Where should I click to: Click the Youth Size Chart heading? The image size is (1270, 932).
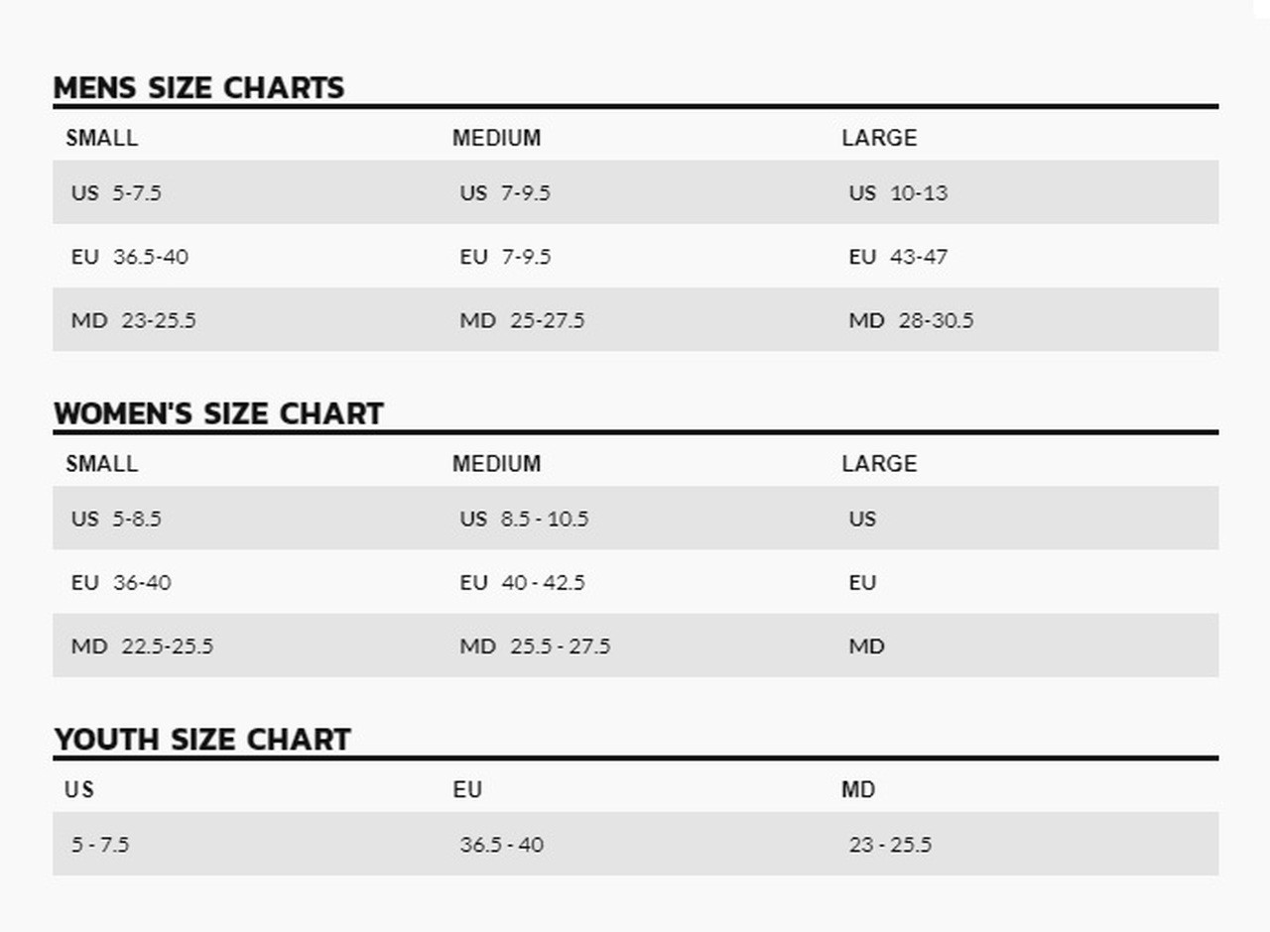pos(202,740)
